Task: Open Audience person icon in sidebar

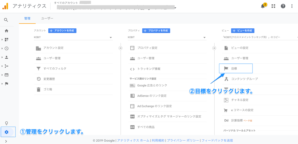Action: click(x=6, y=57)
